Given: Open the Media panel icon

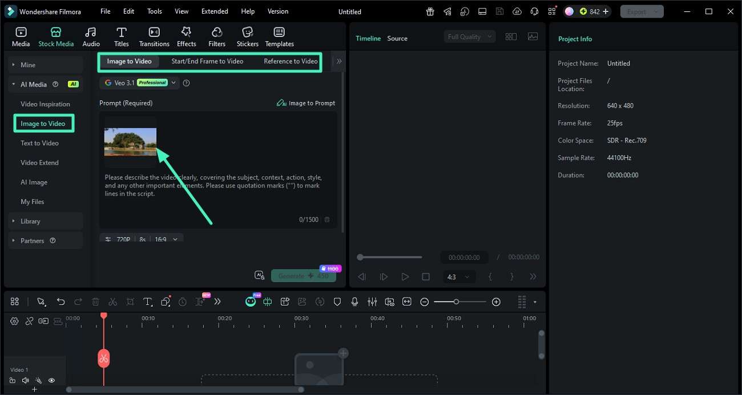Looking at the screenshot, I should [21, 37].
